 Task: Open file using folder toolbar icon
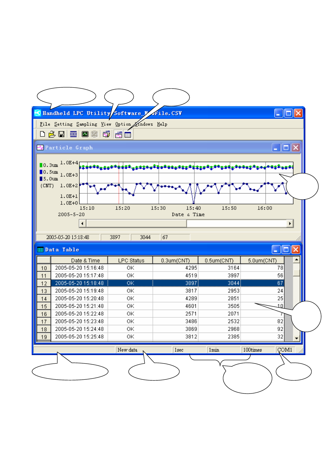[52, 134]
